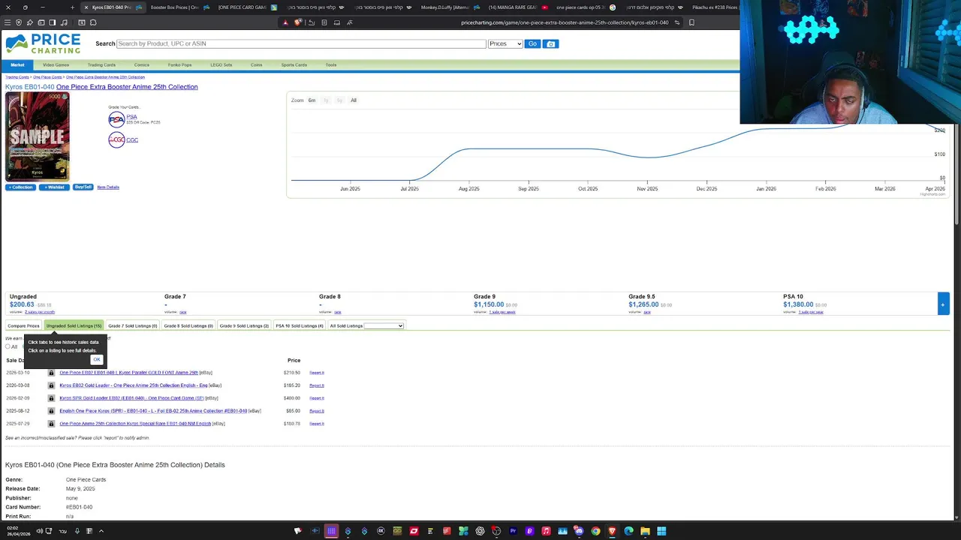Click the lock icon on the 2025-07-29 sale
The image size is (961, 540).
(x=51, y=424)
